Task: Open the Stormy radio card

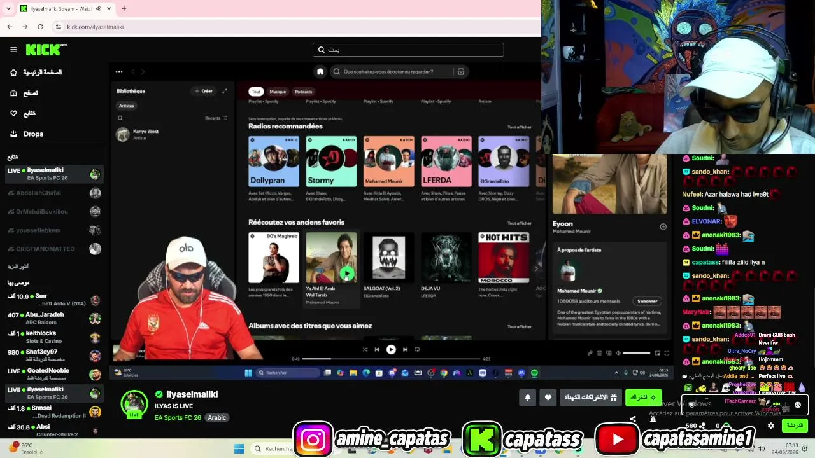Action: pyautogui.click(x=331, y=169)
